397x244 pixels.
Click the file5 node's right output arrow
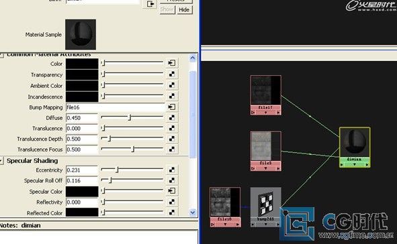(278, 168)
